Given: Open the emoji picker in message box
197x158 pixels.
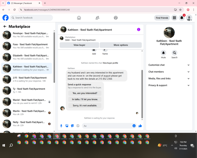Looking at the screenshot, I should (134, 126).
